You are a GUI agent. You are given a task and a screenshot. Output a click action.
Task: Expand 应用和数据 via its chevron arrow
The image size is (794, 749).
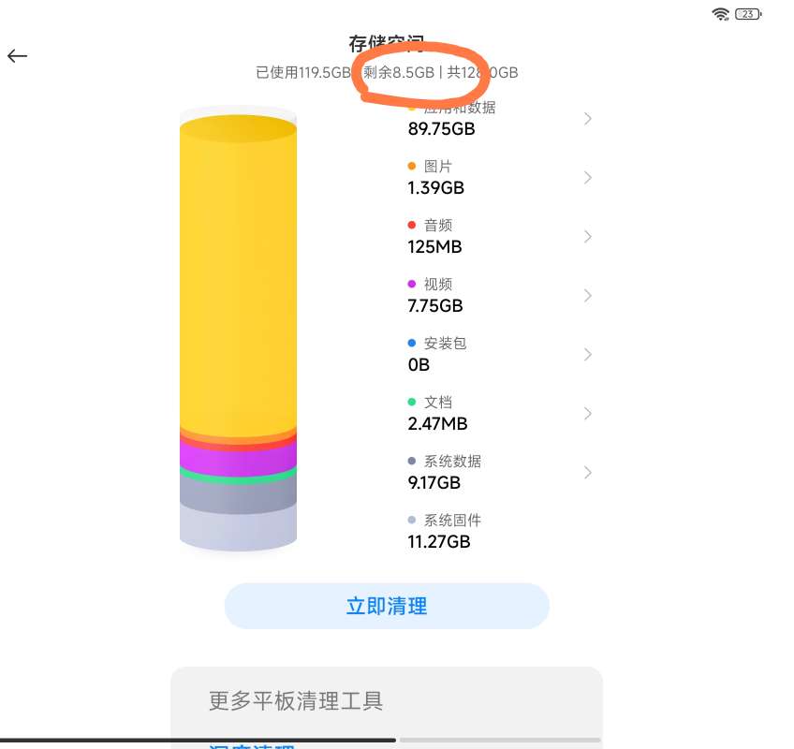[588, 119]
